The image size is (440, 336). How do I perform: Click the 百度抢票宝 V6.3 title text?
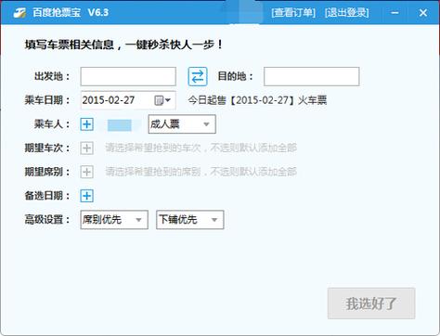pos(71,13)
